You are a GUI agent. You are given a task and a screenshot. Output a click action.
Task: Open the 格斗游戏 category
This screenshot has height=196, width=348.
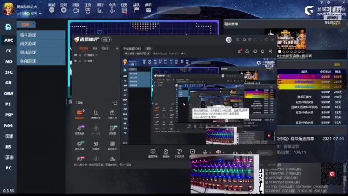coord(41,35)
